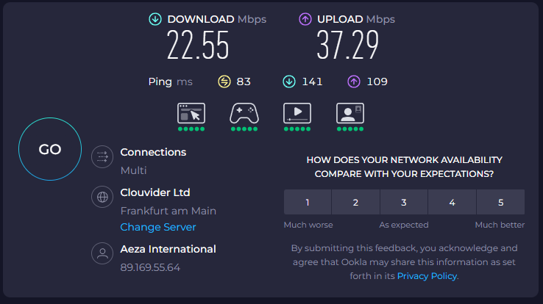Click the download ping latency icon
543x304 pixels.
pos(289,82)
